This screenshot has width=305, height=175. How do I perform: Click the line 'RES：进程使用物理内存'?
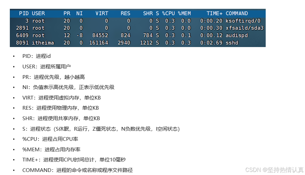(61, 108)
